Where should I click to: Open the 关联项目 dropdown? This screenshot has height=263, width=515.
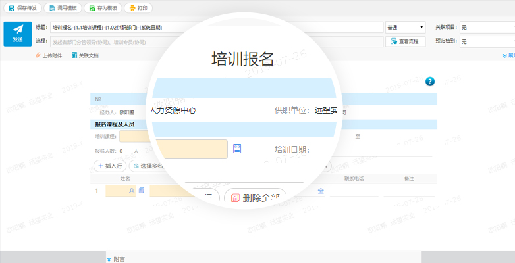487,27
